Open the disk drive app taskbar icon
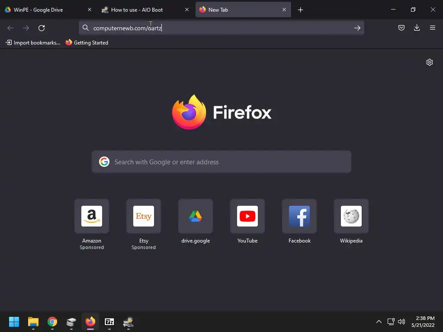 [71, 322]
